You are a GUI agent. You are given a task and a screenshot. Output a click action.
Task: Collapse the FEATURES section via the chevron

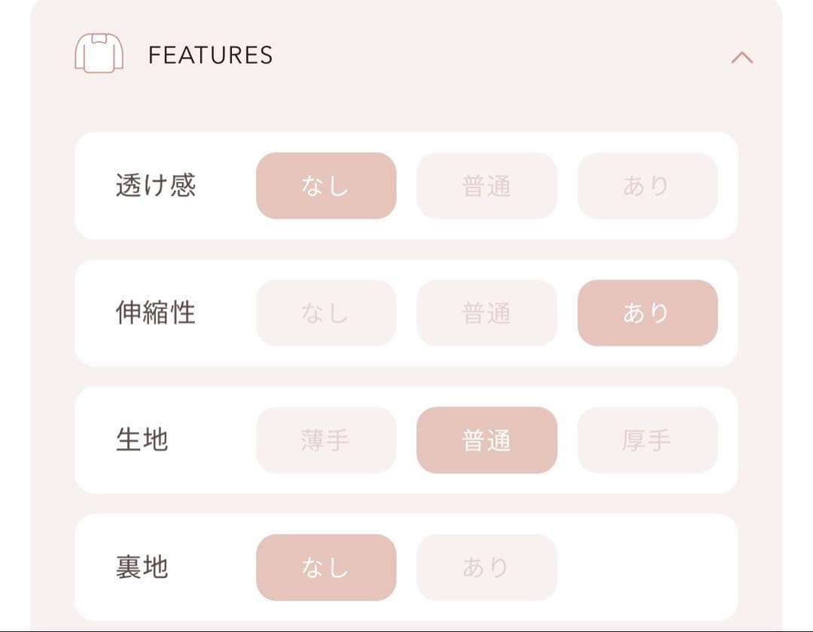click(x=741, y=56)
